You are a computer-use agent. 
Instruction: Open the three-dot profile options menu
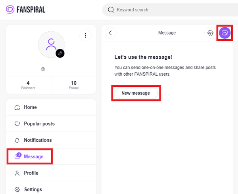pos(85,36)
